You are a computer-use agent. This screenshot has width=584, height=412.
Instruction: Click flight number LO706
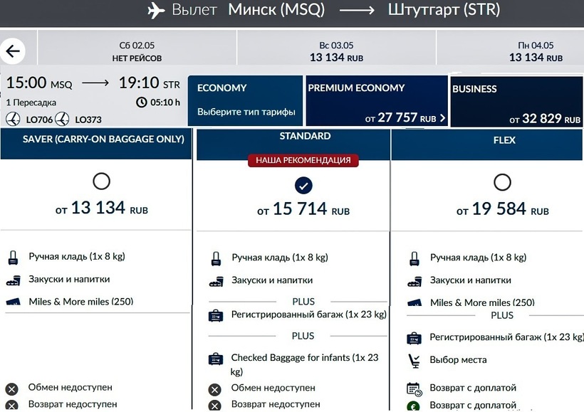coord(39,120)
